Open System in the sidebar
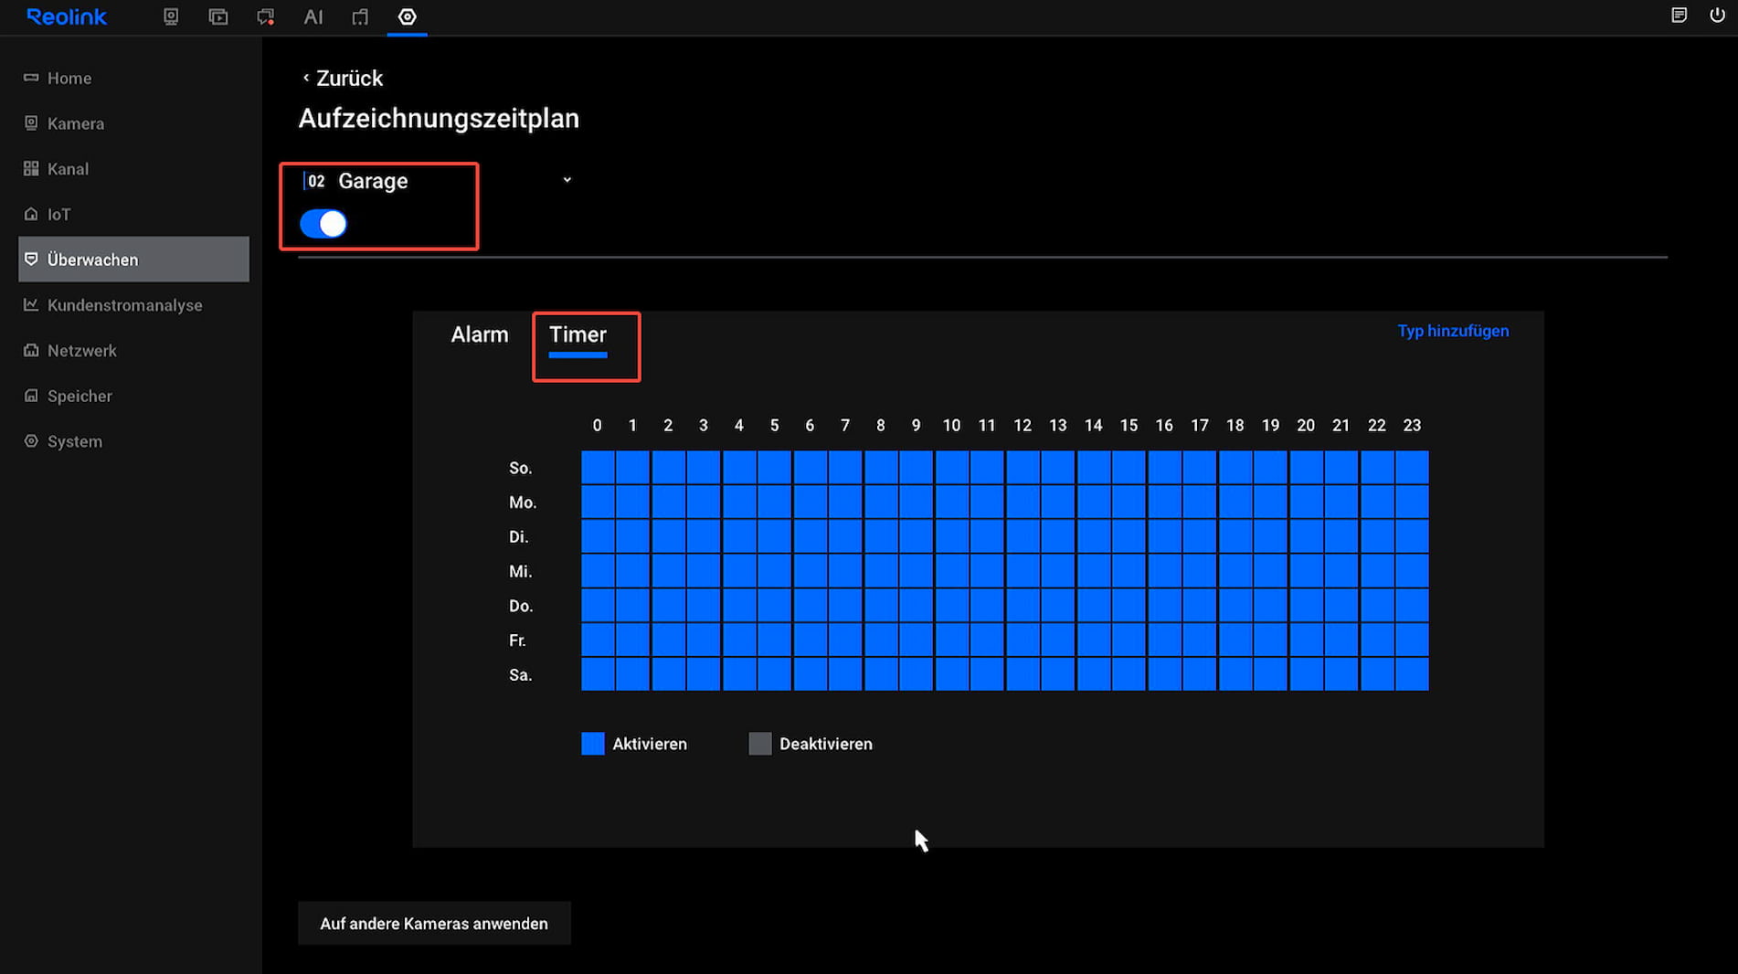Image resolution: width=1738 pixels, height=974 pixels. (133, 441)
